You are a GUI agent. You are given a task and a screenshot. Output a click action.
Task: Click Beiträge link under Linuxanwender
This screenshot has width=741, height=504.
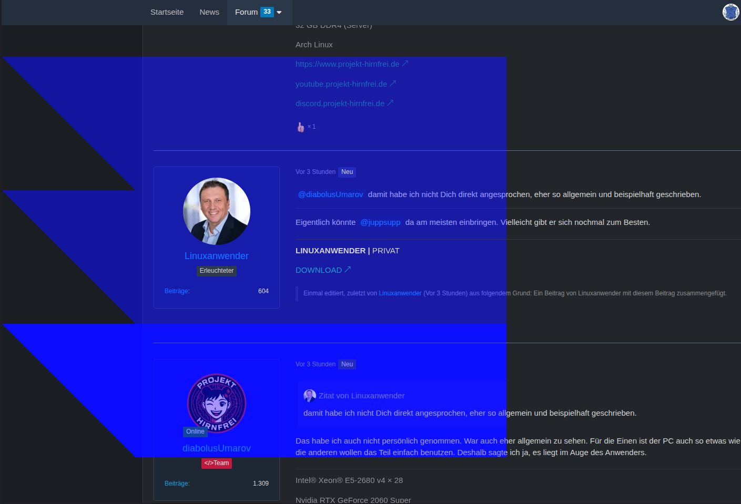pos(177,291)
